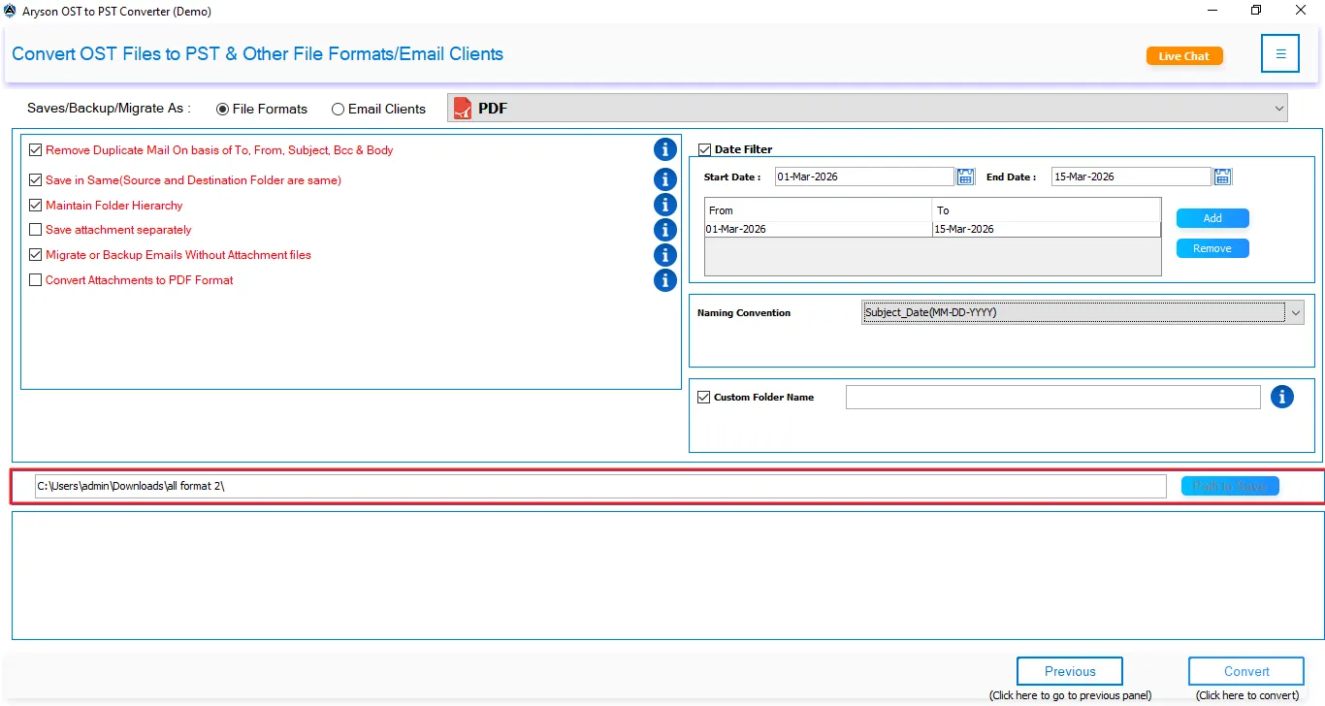Click the PDF format icon in top dropdown

[462, 108]
